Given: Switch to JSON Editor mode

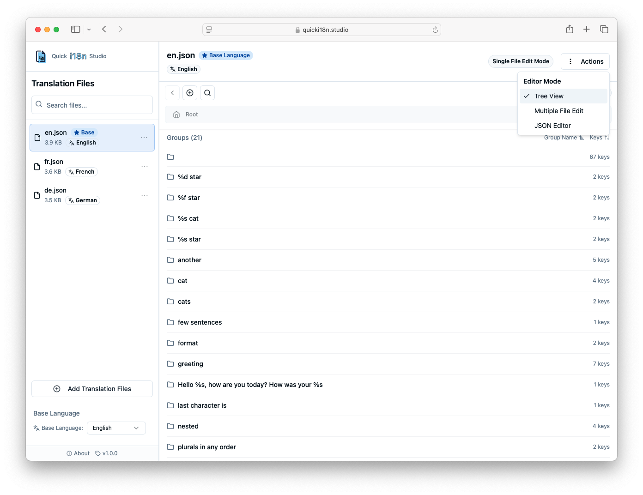Looking at the screenshot, I should pos(552,125).
